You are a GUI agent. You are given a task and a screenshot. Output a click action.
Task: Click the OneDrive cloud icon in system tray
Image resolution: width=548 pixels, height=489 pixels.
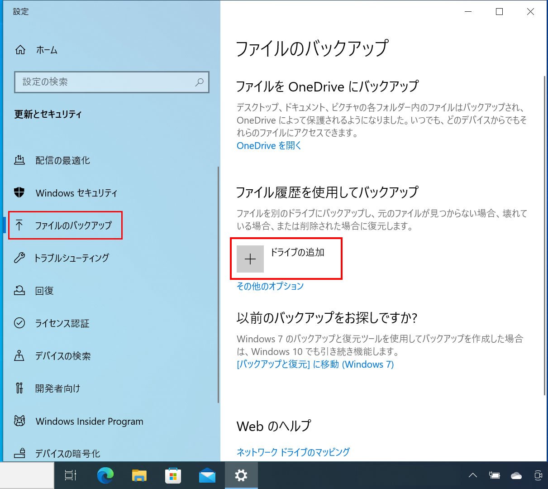click(x=516, y=475)
